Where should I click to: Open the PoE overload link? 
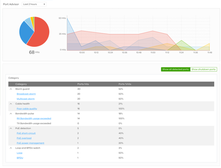click(x=24, y=138)
